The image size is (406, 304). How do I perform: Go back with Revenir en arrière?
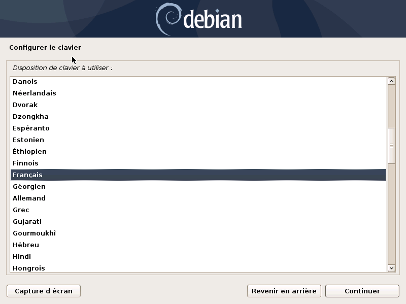[284, 291]
